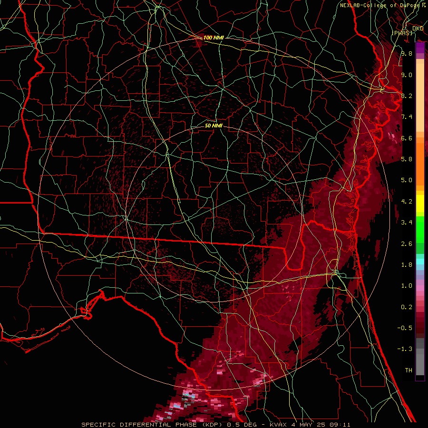The image size is (428, 428).
Task: Click the 5.8 scale value
Action: tap(407, 159)
